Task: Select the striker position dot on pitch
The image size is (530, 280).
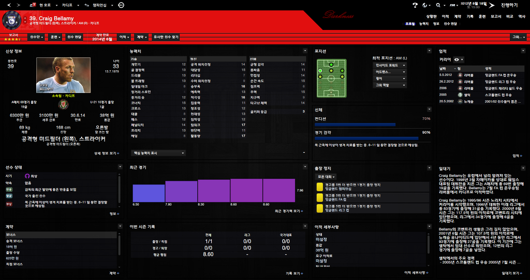Action: [331, 65]
